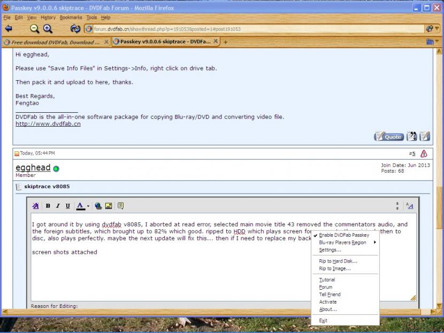Image resolution: width=444 pixels, height=333 pixels.
Task: Open the Bookmarks menu
Action: pos(71,18)
